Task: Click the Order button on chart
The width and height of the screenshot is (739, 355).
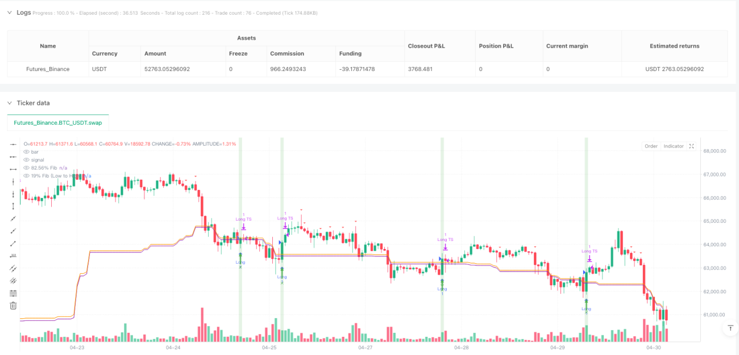Action: (x=651, y=146)
